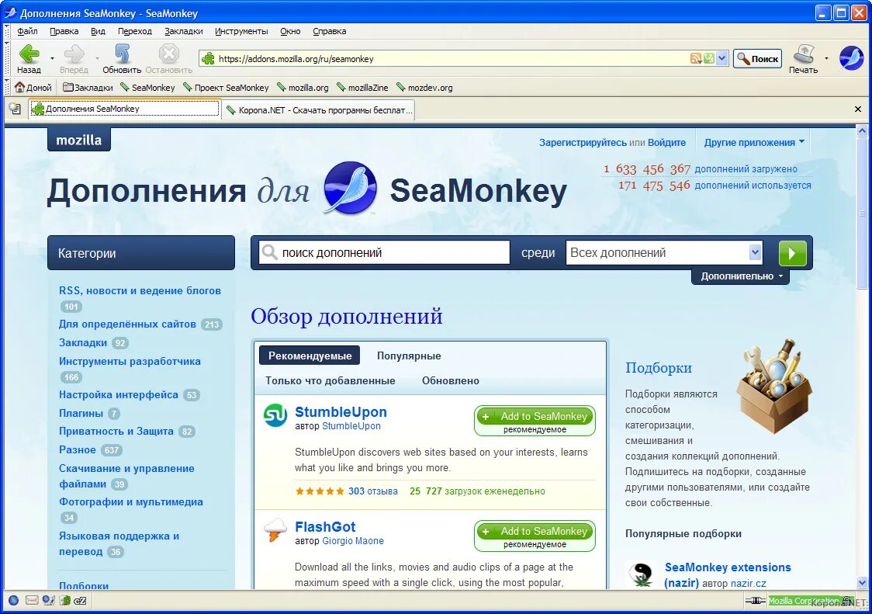Switch to the Популярные add-ons tab
The image size is (872, 614).
click(x=409, y=356)
